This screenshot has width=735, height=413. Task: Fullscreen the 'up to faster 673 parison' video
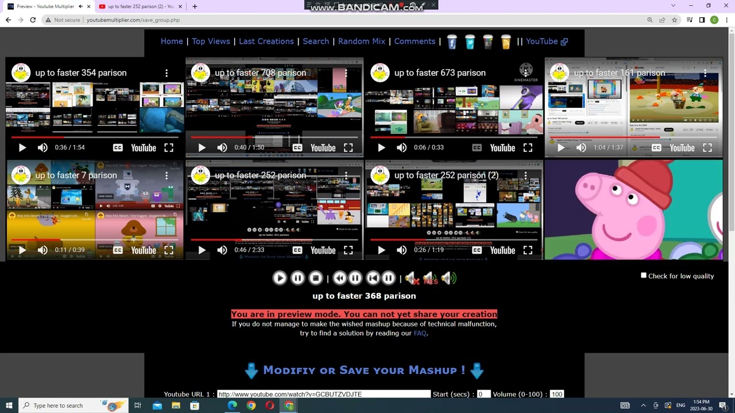click(x=528, y=148)
